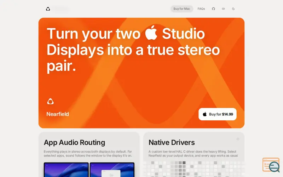
Task: Open the GitHub icon link
Action: coord(213,8)
